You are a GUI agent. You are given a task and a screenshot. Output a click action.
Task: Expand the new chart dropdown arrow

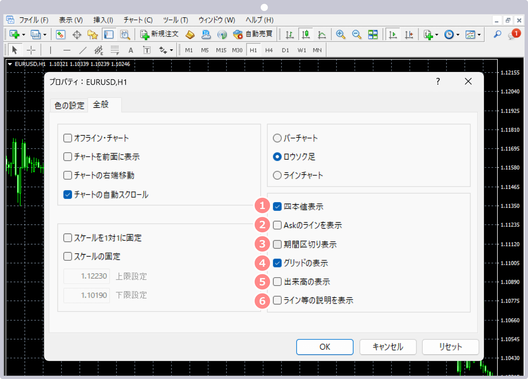pyautogui.click(x=24, y=35)
